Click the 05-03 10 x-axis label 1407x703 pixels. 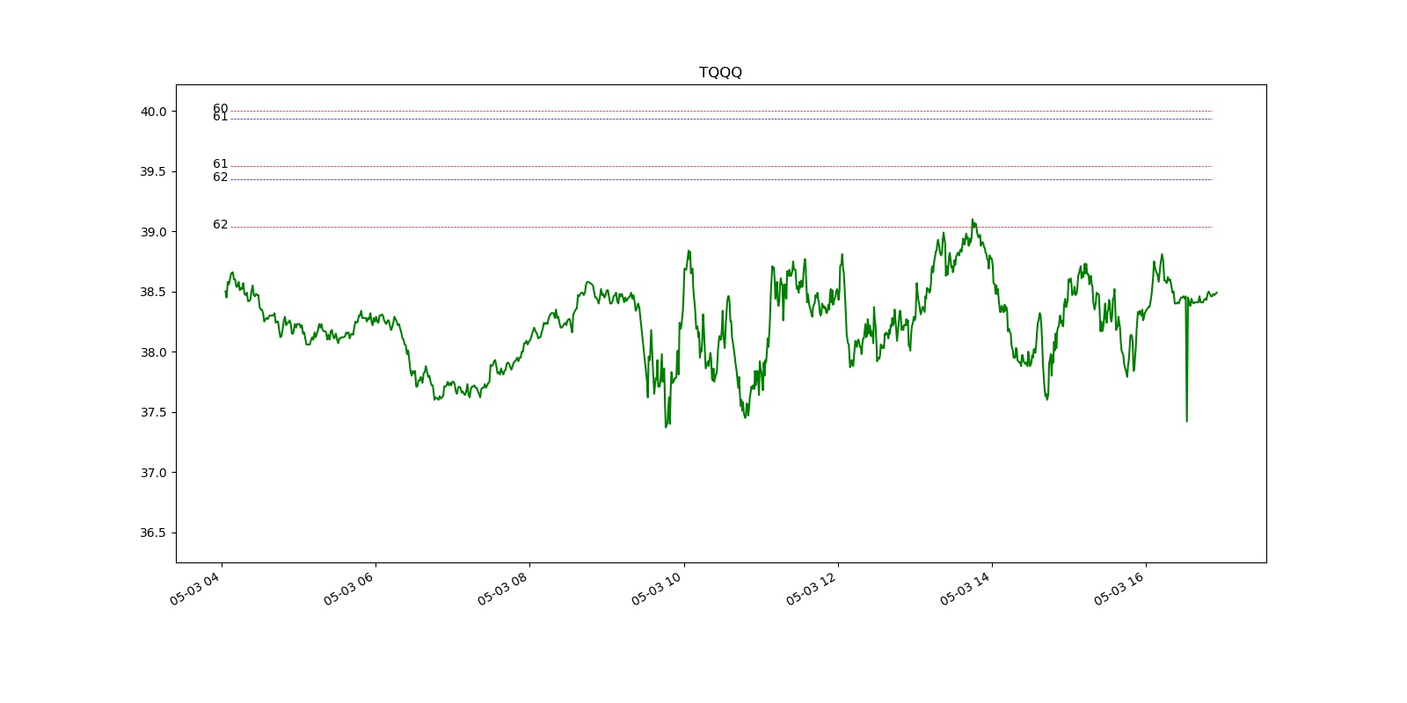click(656, 588)
